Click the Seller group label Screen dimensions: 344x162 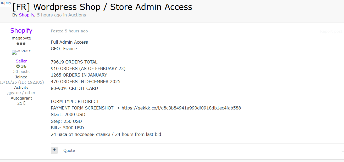21,61
